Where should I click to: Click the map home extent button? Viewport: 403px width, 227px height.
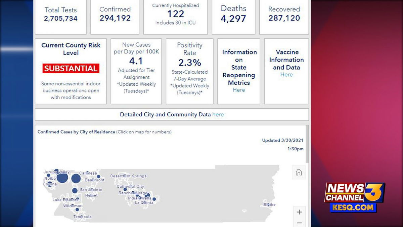tap(299, 173)
